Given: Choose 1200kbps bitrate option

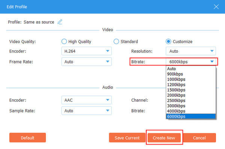Looking at the screenshot, I should (191, 84).
